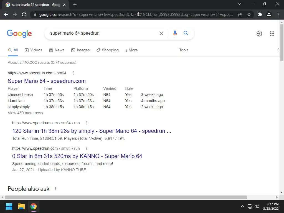Image resolution: width=284 pixels, height=213 pixels.
Task: Open File Explorer from the taskbar
Action: [x=21, y=206]
